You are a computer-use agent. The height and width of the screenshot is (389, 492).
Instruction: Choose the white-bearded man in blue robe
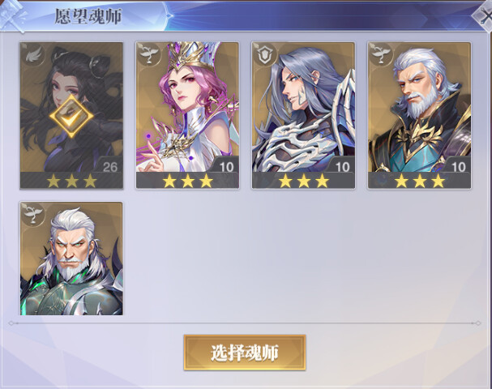point(420,107)
